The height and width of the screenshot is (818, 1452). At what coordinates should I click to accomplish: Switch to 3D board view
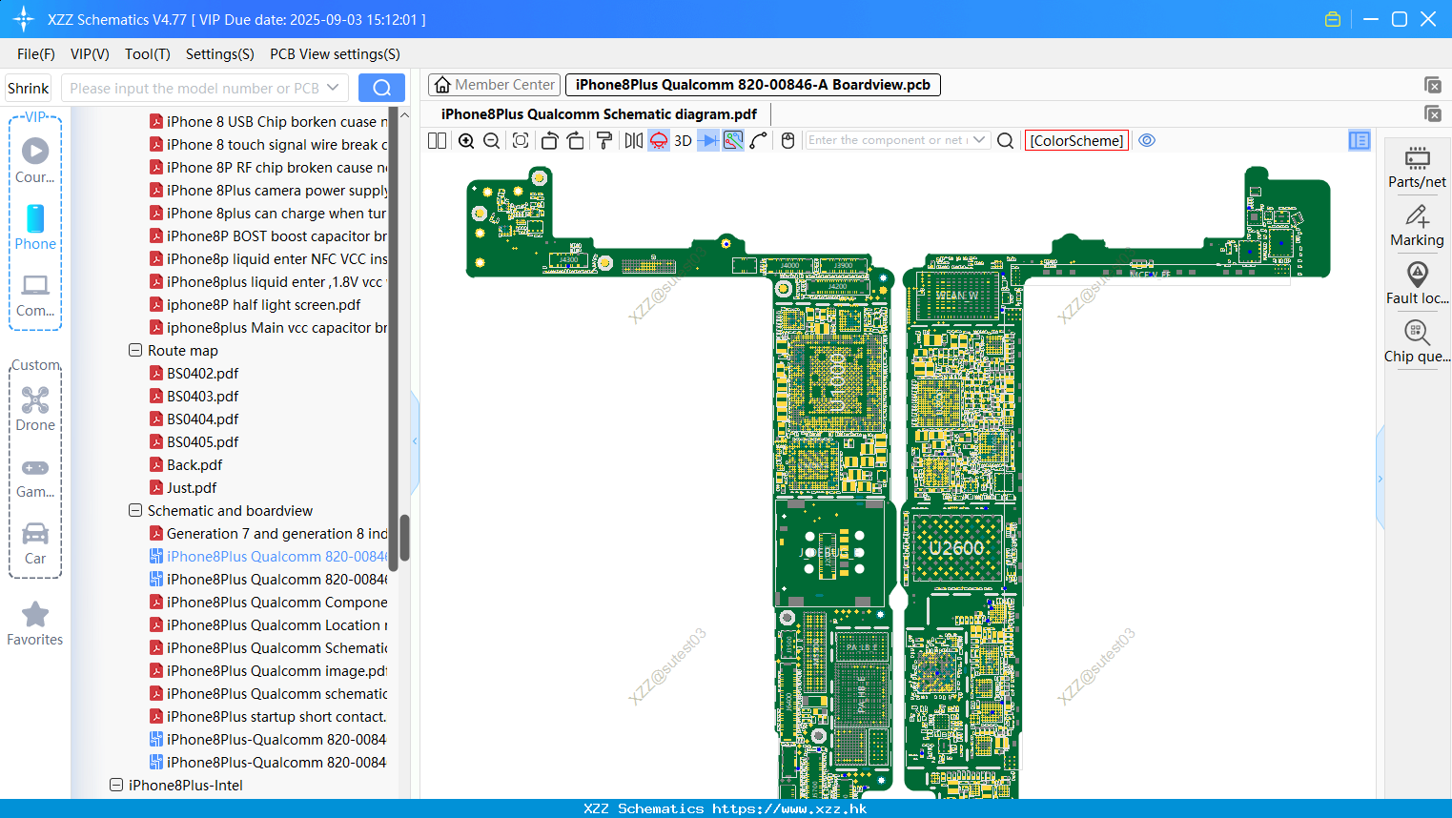tap(683, 141)
